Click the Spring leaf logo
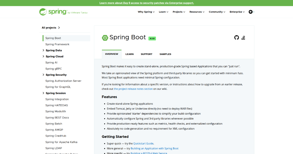 (43, 12)
